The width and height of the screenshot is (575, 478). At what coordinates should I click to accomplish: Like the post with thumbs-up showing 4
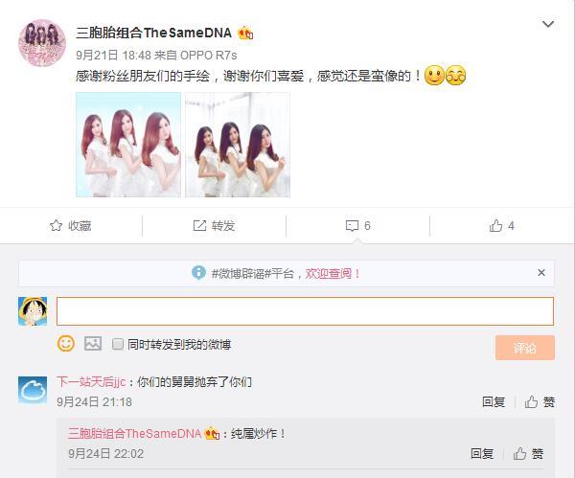(495, 225)
